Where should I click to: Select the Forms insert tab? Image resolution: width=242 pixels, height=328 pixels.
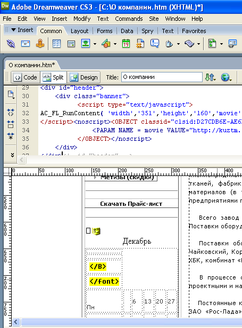tap(105, 31)
